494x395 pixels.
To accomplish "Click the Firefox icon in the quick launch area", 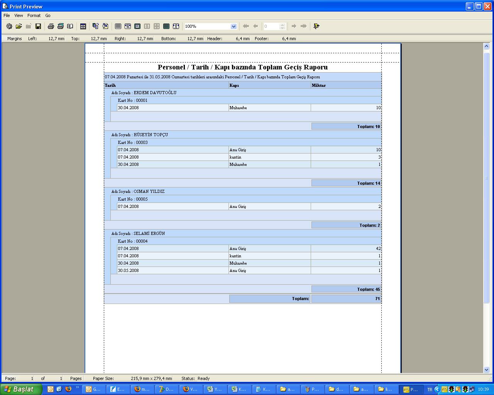I will pyautogui.click(x=68, y=389).
